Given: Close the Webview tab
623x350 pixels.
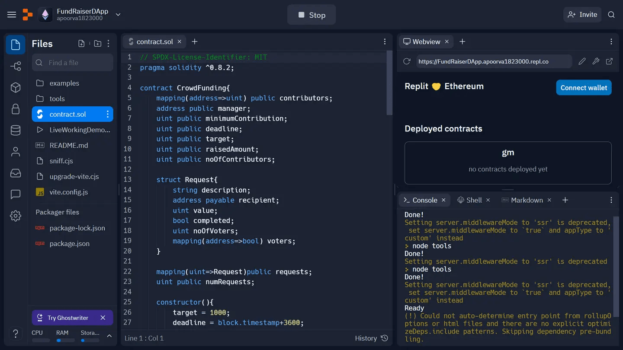Looking at the screenshot, I should click(x=447, y=41).
